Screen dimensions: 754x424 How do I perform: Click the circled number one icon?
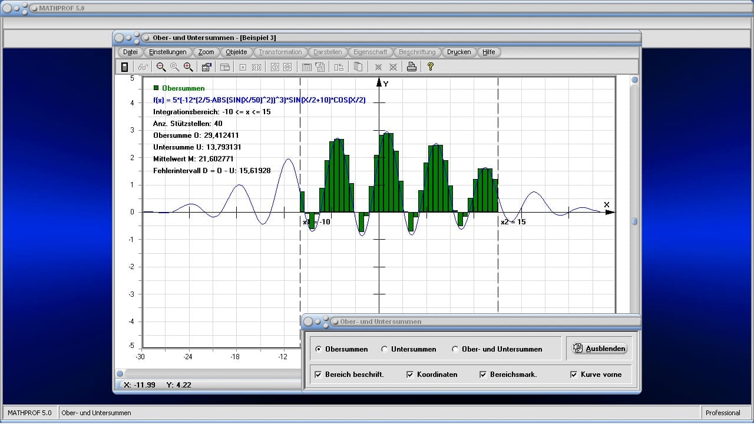coord(275,67)
